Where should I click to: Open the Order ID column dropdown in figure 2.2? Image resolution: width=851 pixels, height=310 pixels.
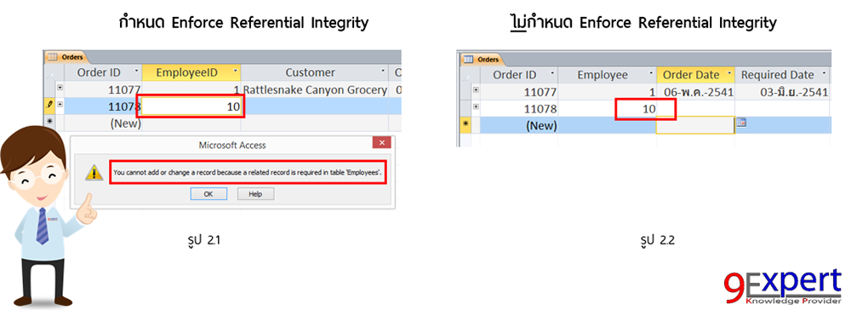pyautogui.click(x=552, y=74)
